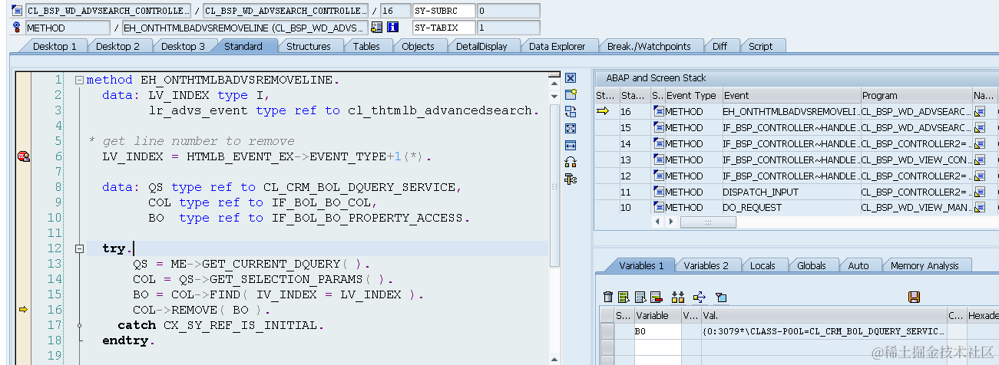Click code line COL->REMOVE( BO )
This screenshot has height=365, width=999.
[x=201, y=310]
